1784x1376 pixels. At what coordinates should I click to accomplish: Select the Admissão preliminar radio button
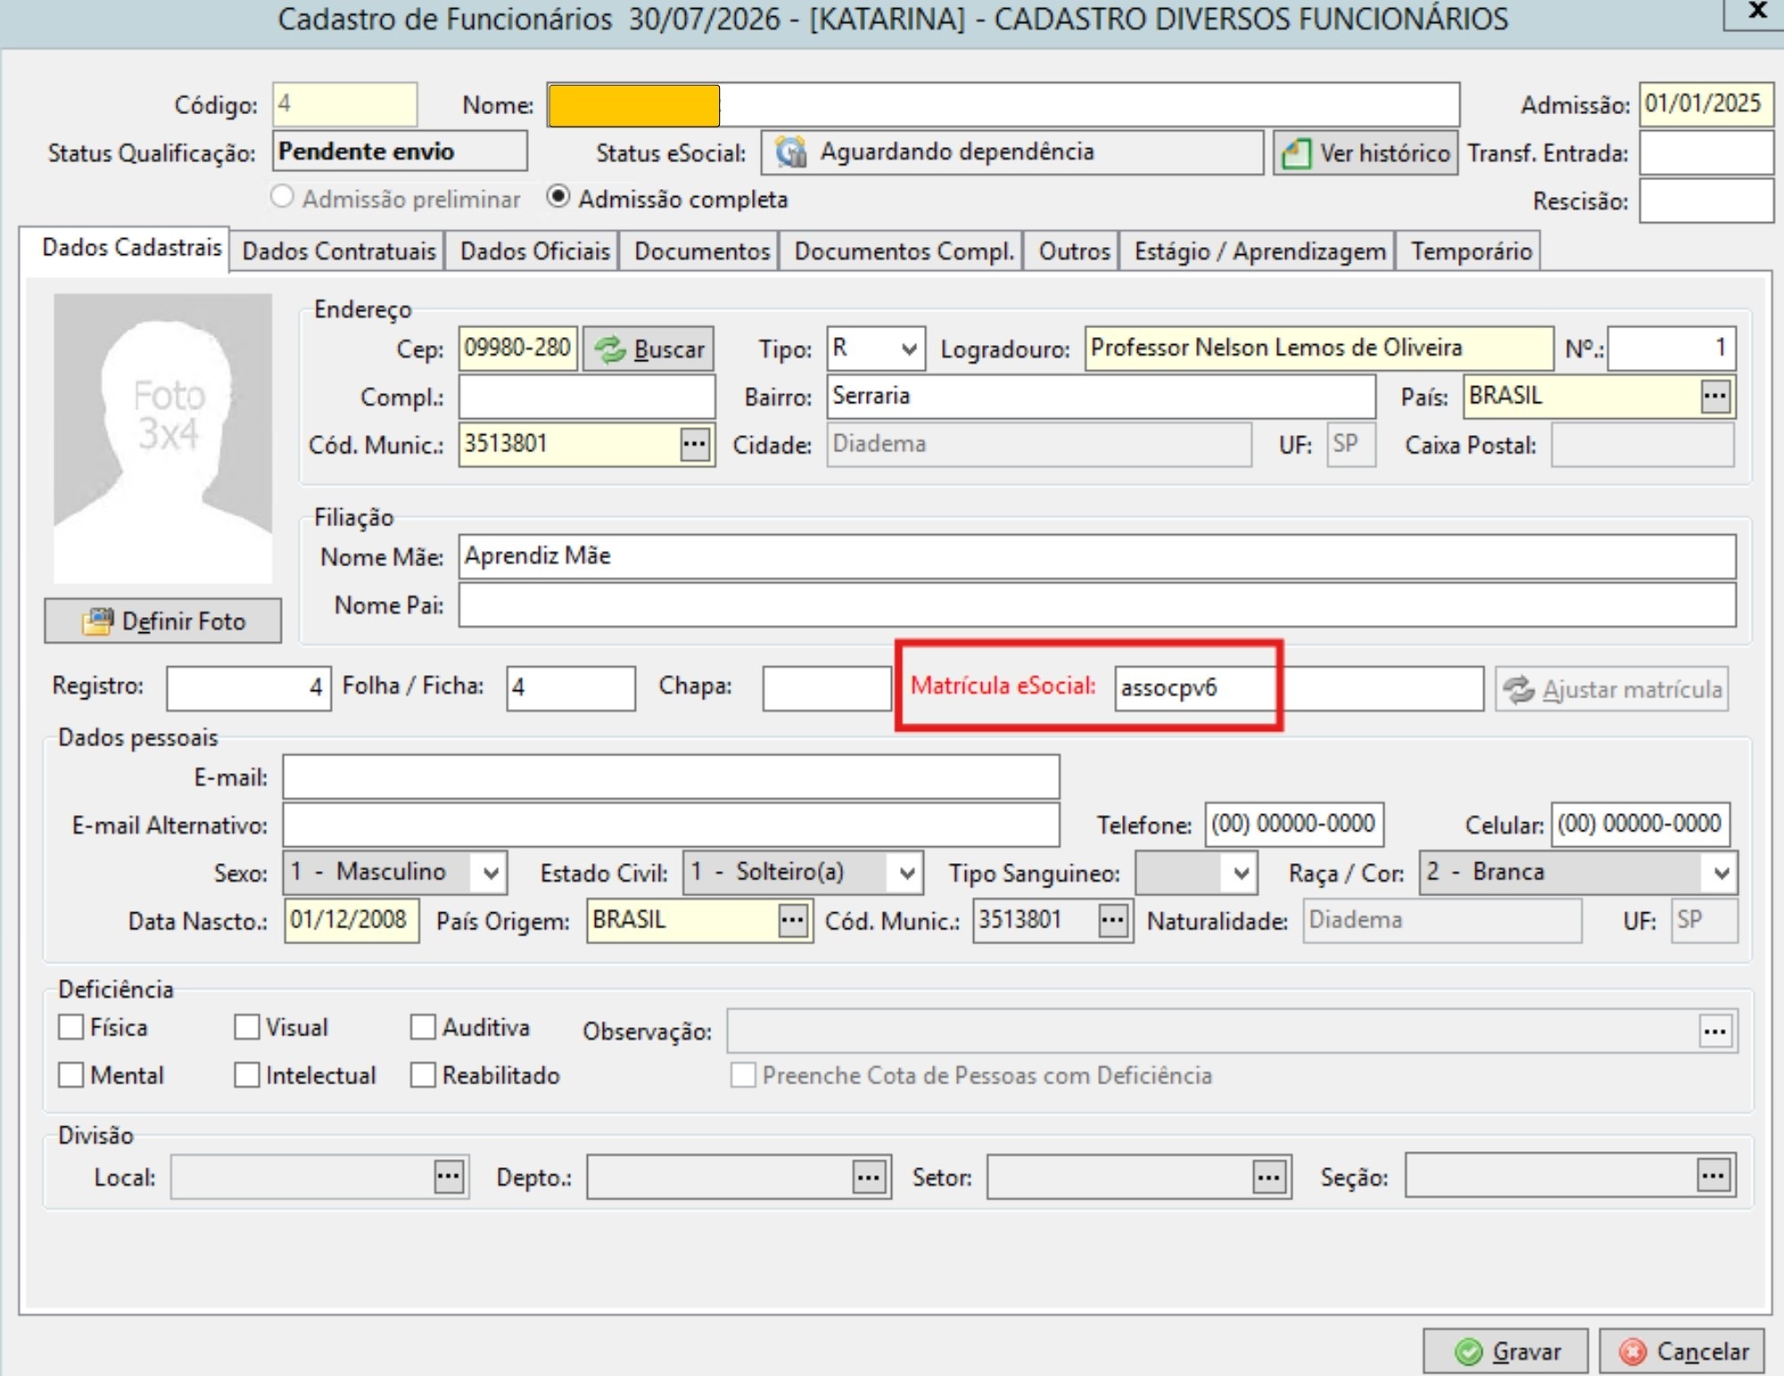282,196
